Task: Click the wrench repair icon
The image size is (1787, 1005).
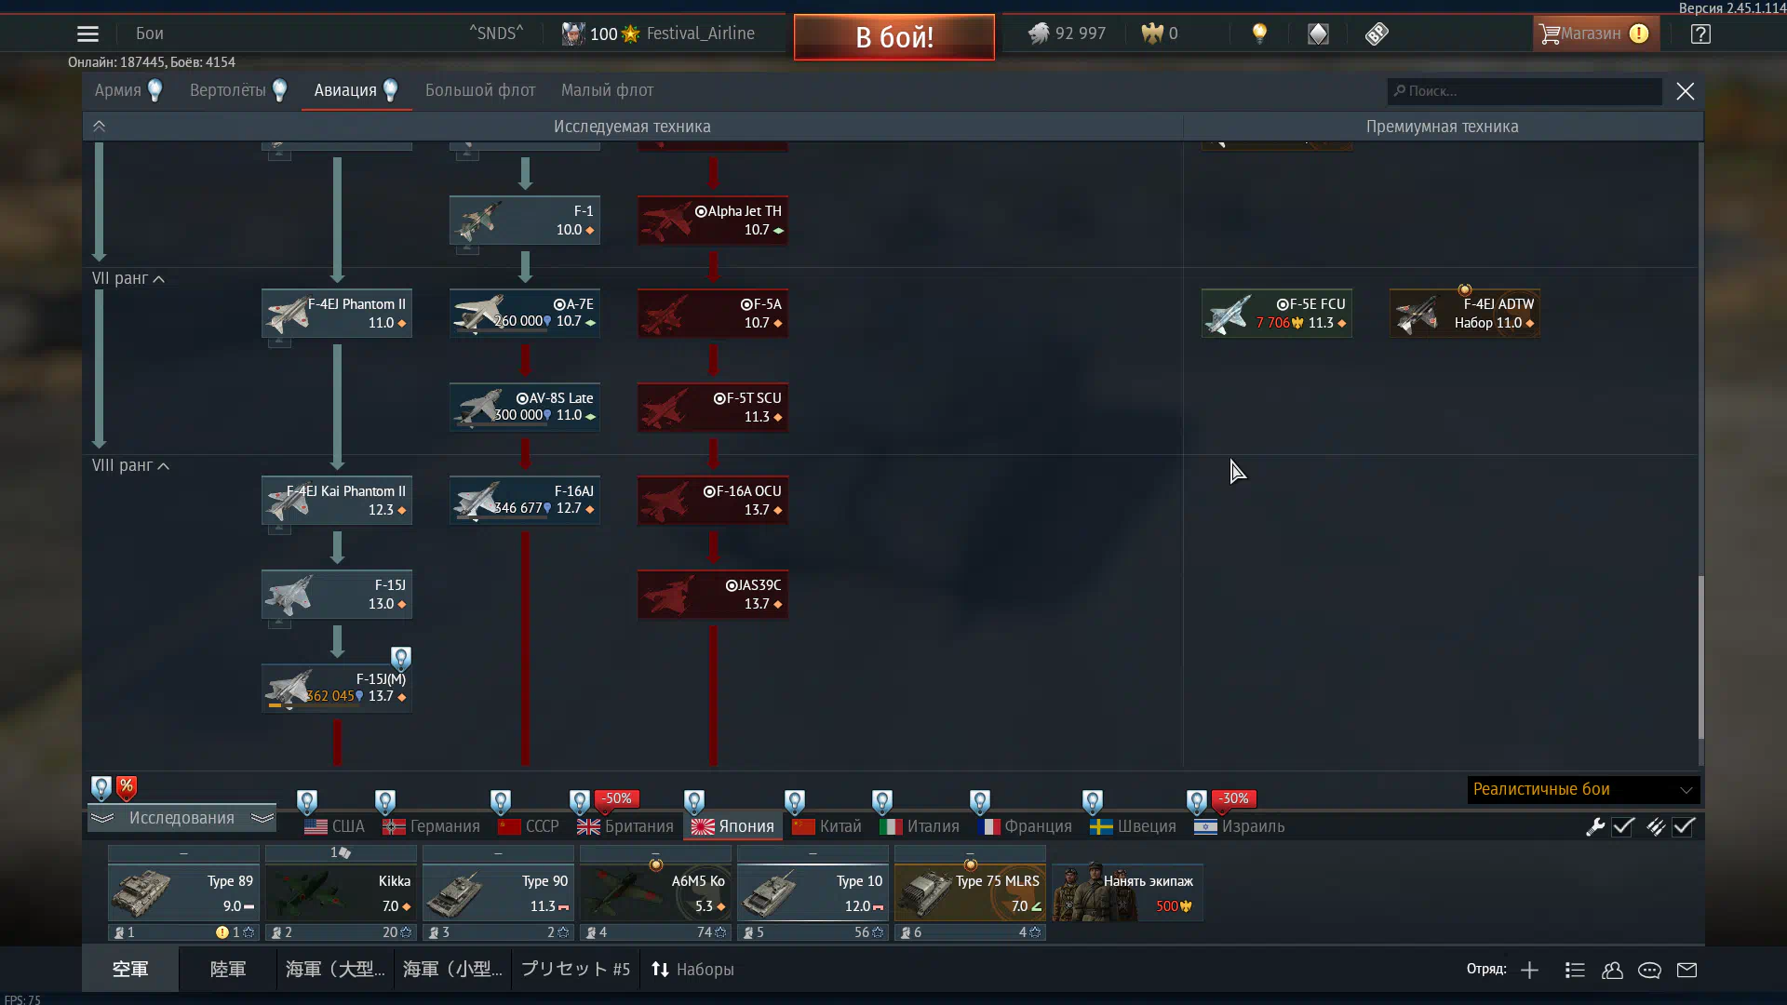Action: 1595,826
